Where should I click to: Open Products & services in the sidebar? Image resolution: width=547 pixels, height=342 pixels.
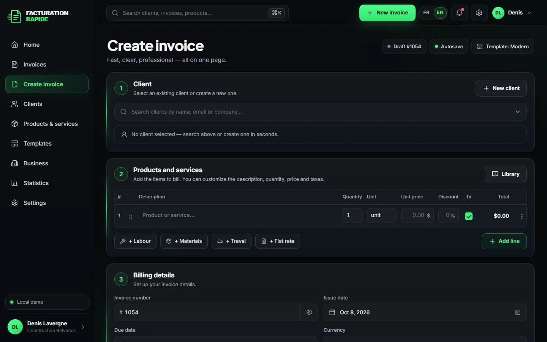click(47, 124)
